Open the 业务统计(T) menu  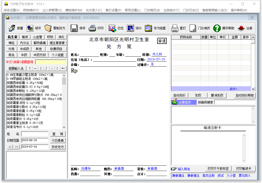coord(171,10)
